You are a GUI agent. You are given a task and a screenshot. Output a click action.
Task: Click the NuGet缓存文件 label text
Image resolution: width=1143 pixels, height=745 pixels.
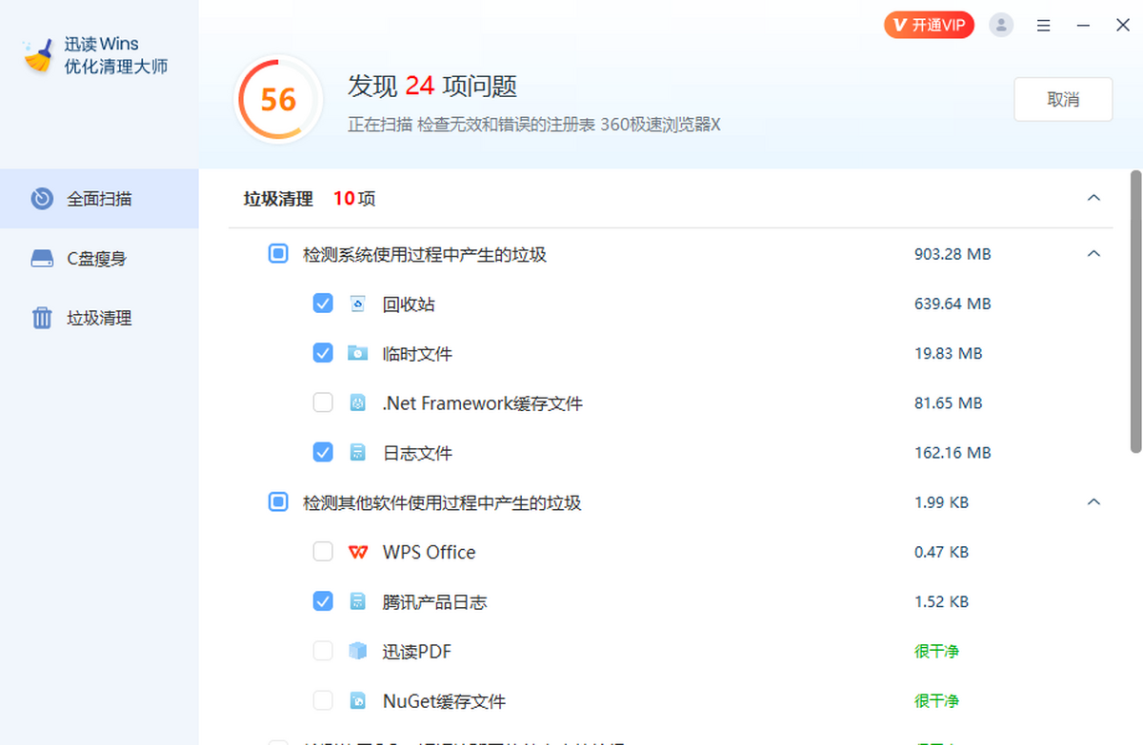(x=444, y=701)
